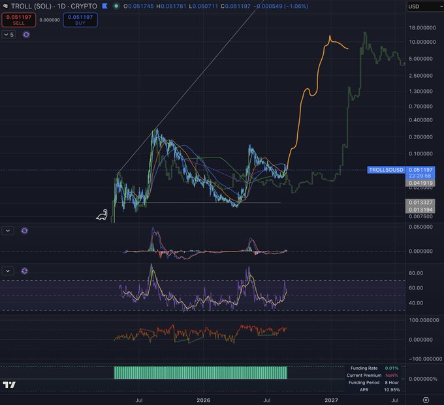Click the green funding rate histogram bars
Viewport: 444px width, 405px height.
[x=200, y=372]
